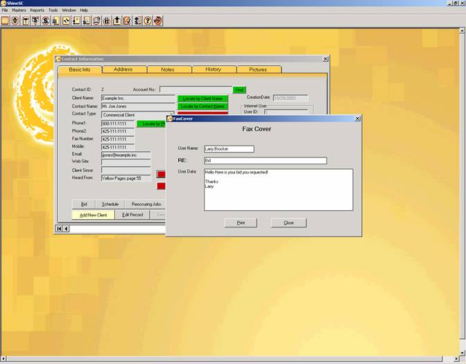The width and height of the screenshot is (466, 364).
Task: Click the Contact Name field
Action: [138, 106]
